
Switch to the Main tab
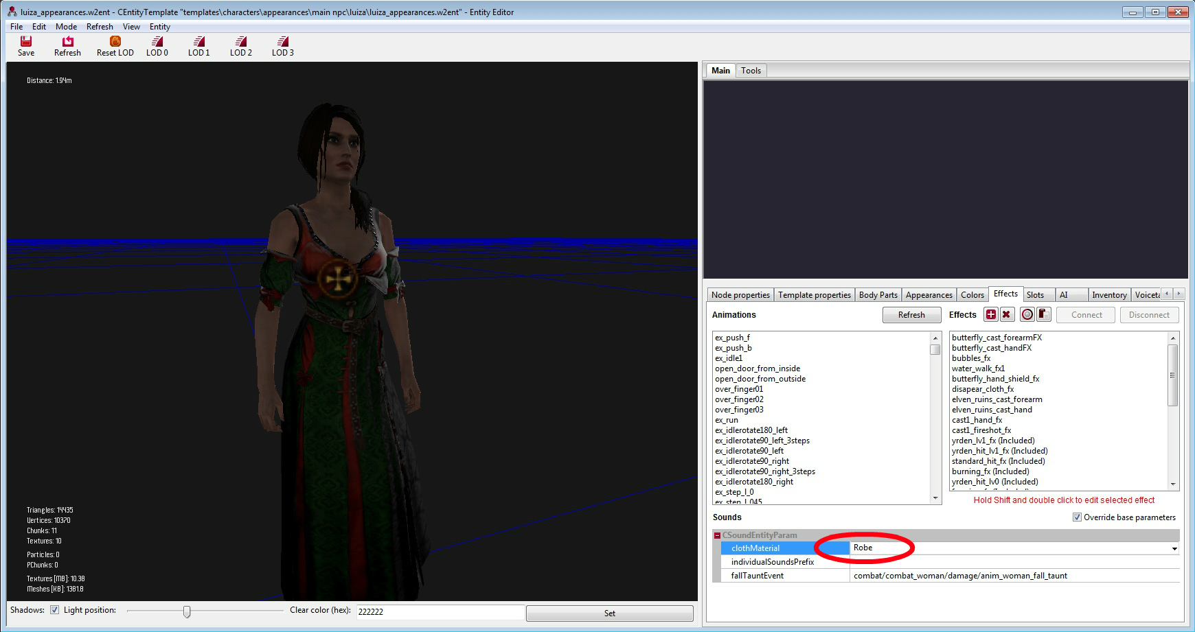[720, 70]
